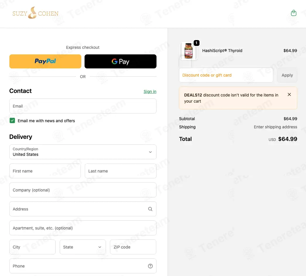Focus the Email input field
The height and width of the screenshot is (276, 306).
pos(83,106)
